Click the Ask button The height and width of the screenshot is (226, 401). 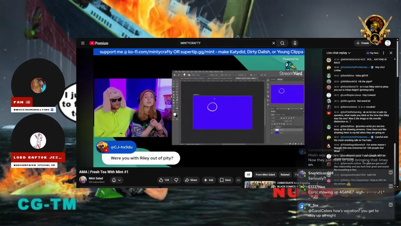tap(209, 180)
